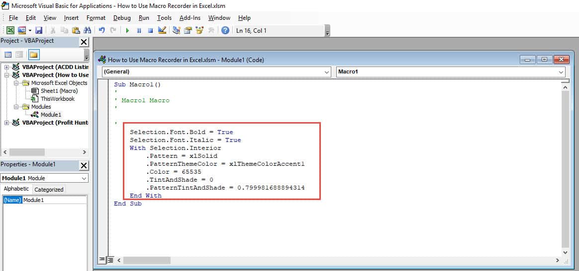Open the Insert object dropdown arrow

29,31
